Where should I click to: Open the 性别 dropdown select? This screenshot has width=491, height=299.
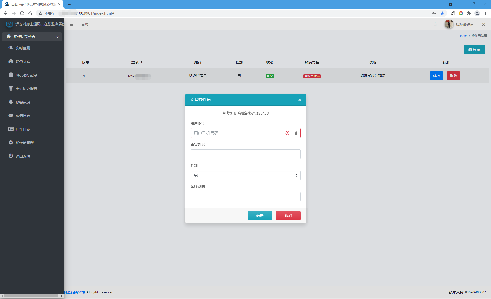coord(245,175)
